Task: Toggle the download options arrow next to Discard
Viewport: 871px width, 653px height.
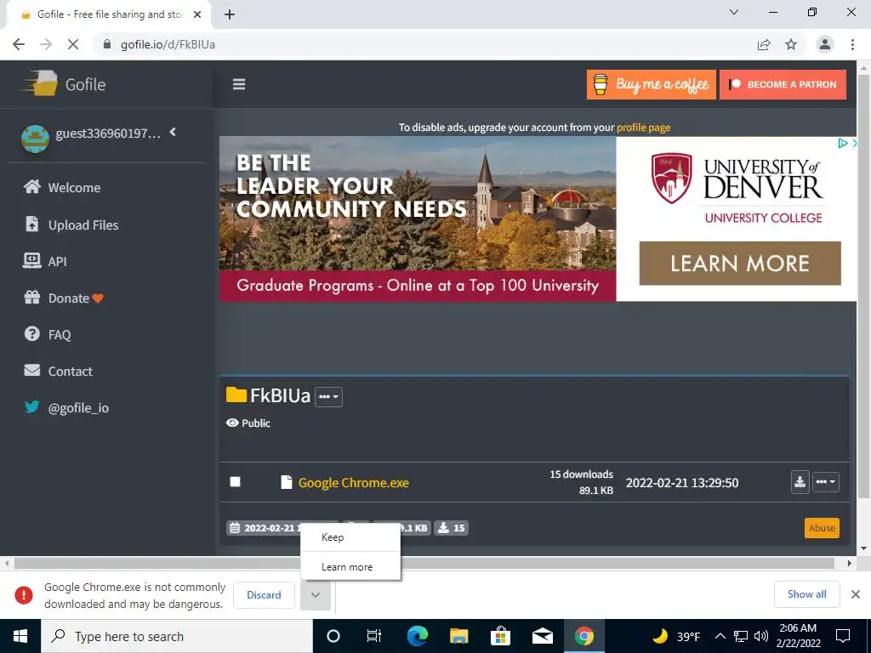Action: [316, 594]
